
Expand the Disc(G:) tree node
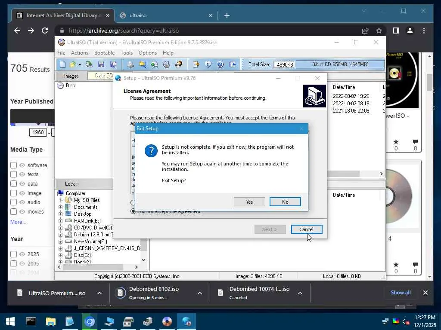coord(60,255)
